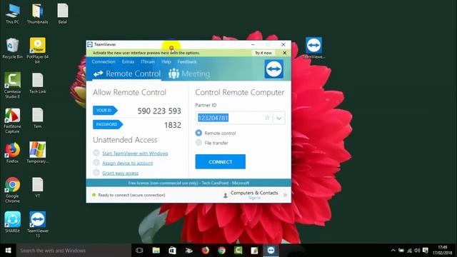The width and height of the screenshot is (457, 257).
Task: Select Remote control radio option
Action: point(199,133)
